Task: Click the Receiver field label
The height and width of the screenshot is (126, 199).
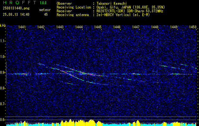Action: click(x=64, y=11)
